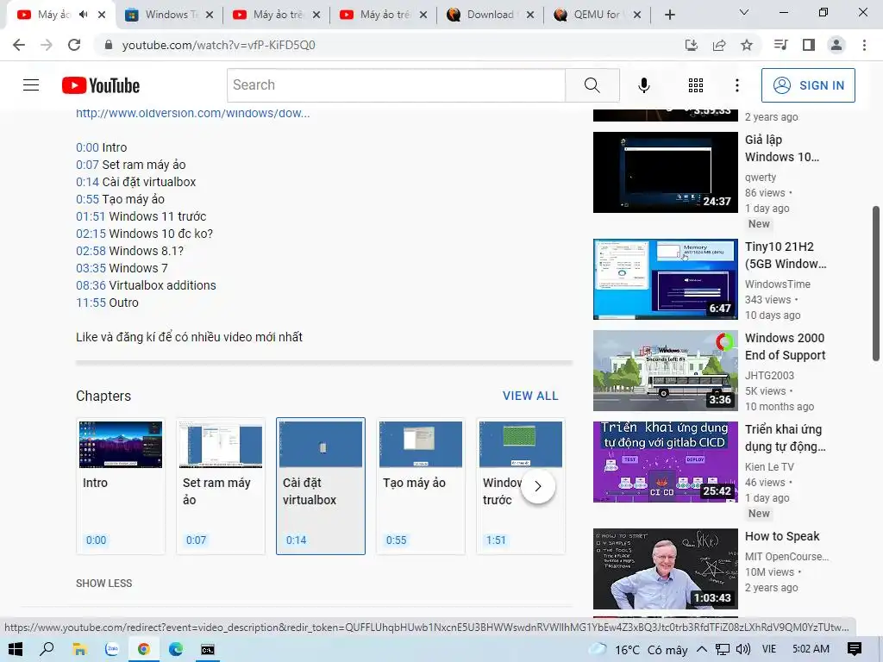
Task: Go back in browser history
Action: [x=19, y=45]
